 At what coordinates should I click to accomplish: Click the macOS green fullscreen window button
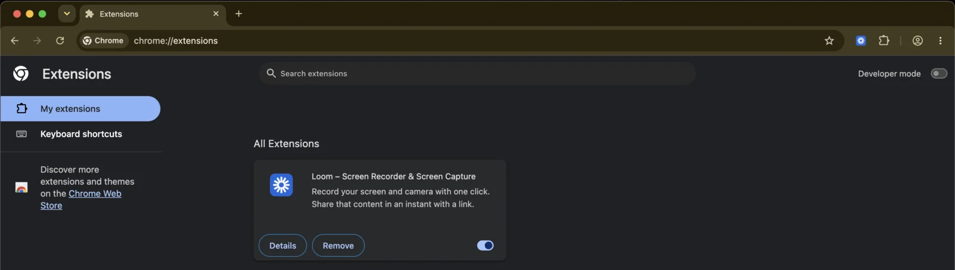click(42, 14)
